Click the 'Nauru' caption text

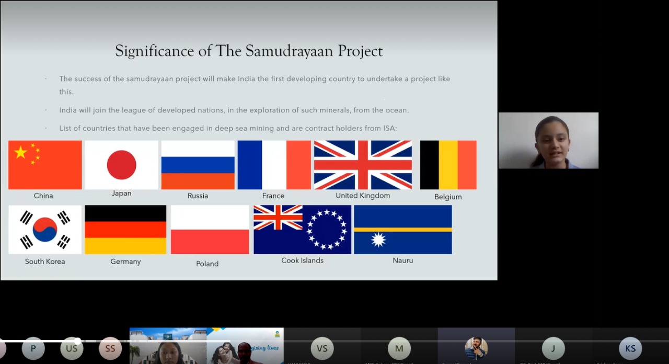coord(403,260)
